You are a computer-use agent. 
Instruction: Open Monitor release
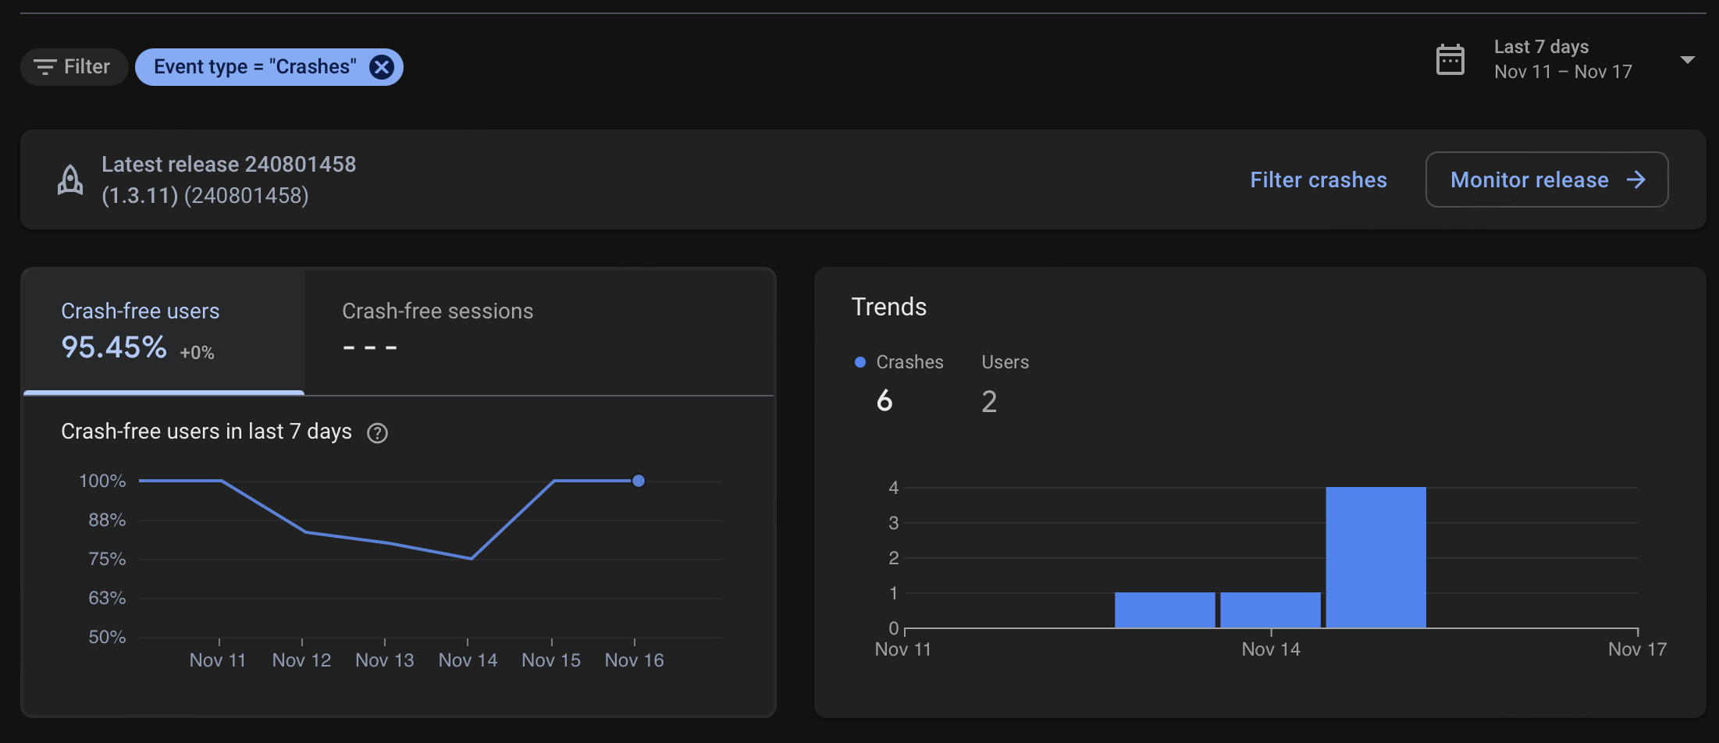pyautogui.click(x=1546, y=180)
